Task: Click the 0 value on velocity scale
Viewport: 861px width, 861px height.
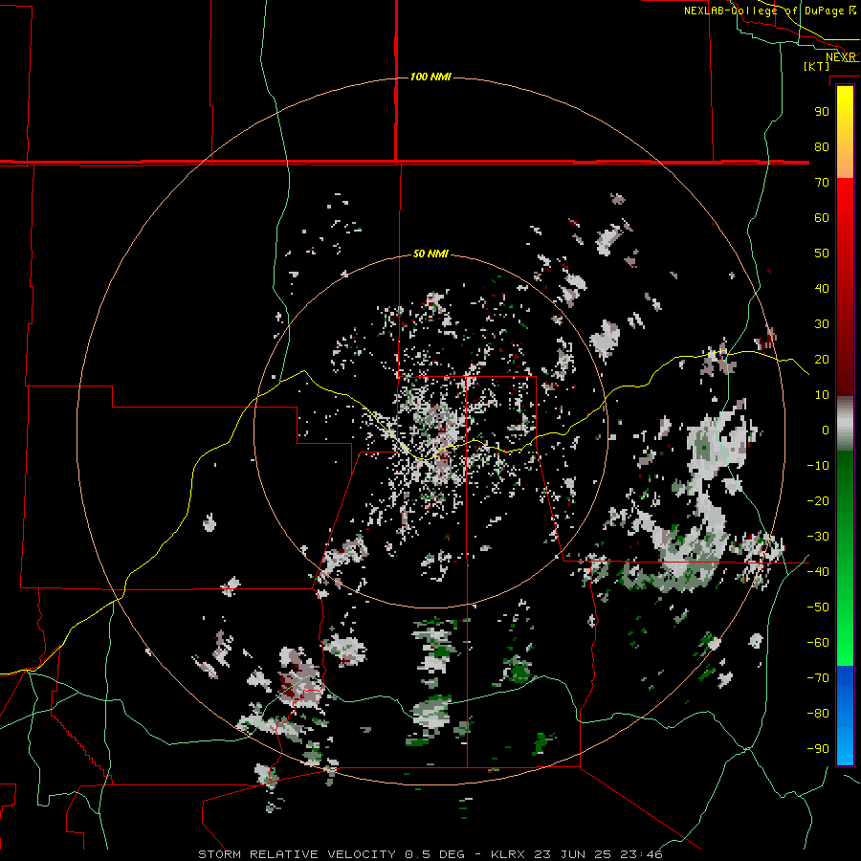Action: click(826, 430)
